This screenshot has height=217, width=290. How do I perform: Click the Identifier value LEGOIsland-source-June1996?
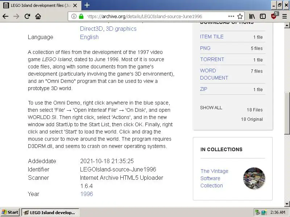point(118,169)
